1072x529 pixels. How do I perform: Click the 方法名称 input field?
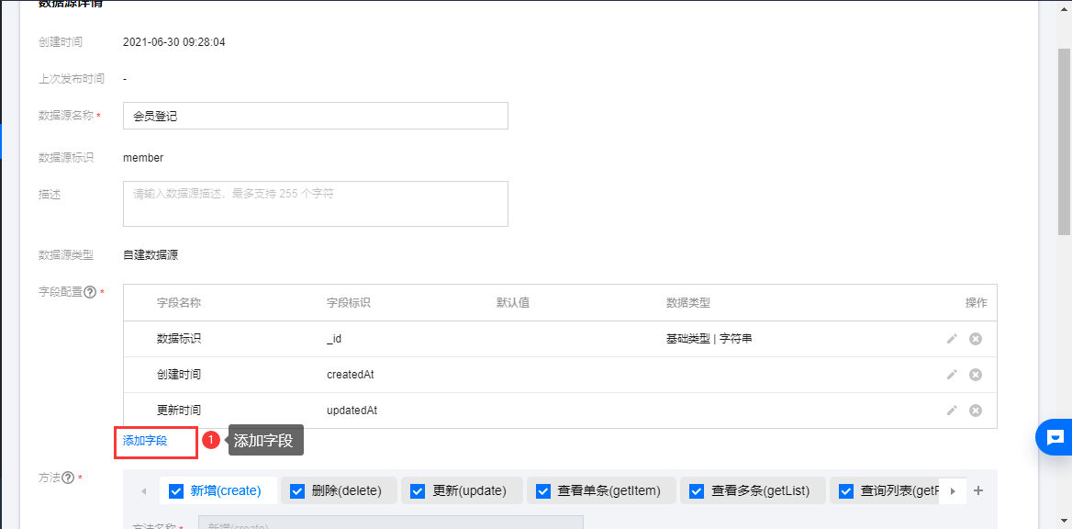tap(390, 523)
